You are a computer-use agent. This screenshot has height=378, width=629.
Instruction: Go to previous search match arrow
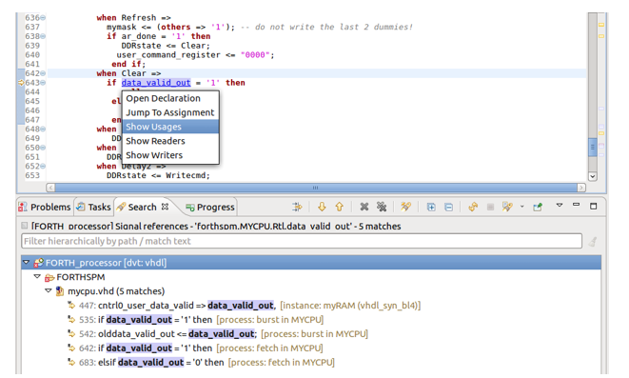pos(340,207)
